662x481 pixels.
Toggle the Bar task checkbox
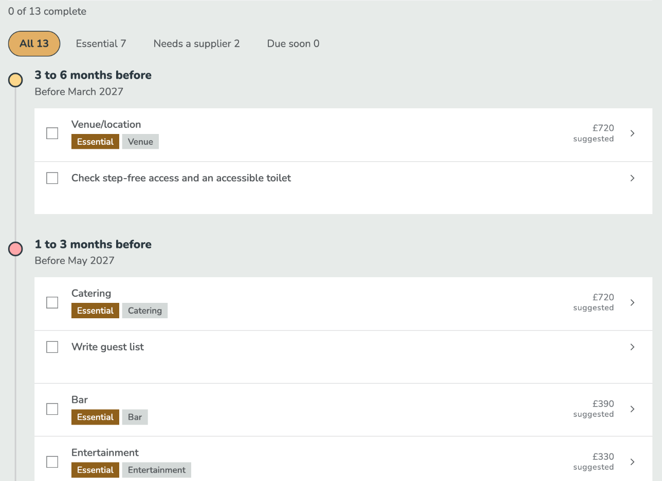52,409
